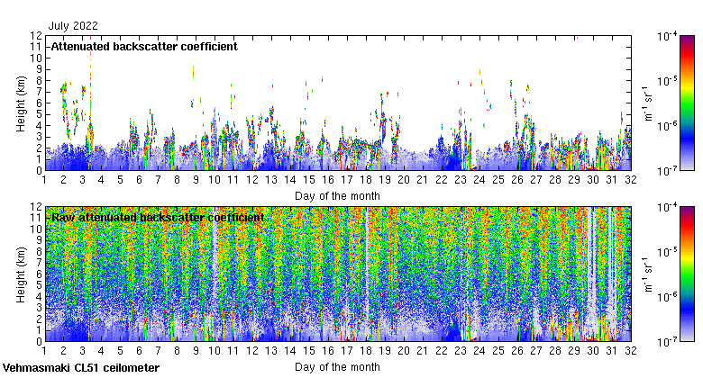Select the "Attenuated backscatter coefficient" heading in the upper plot
The image size is (703, 378).
[x=144, y=47]
